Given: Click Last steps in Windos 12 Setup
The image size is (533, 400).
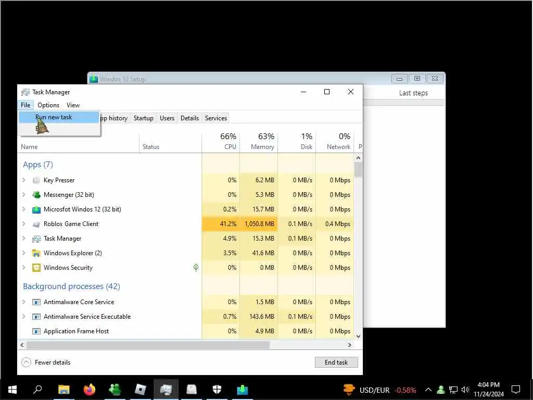Looking at the screenshot, I should 413,93.
